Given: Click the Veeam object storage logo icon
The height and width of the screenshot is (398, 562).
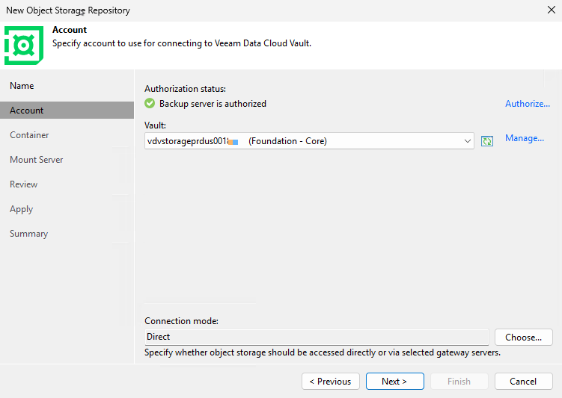Looking at the screenshot, I should (25, 46).
